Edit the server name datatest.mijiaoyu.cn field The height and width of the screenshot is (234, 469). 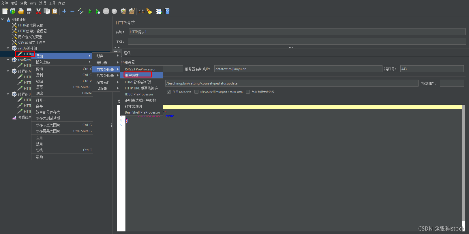click(298, 69)
